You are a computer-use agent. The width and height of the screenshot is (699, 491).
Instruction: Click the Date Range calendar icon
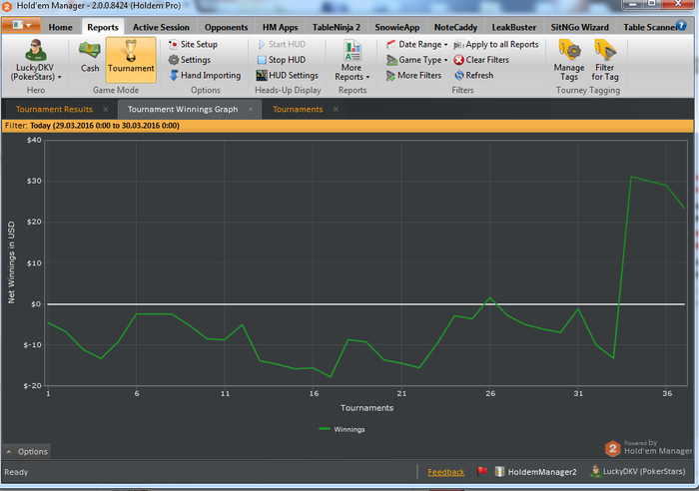point(391,44)
